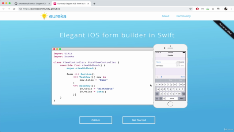234x132 pixels.
Task: Open the profile avatar in toolbar
Action: pos(226,9)
